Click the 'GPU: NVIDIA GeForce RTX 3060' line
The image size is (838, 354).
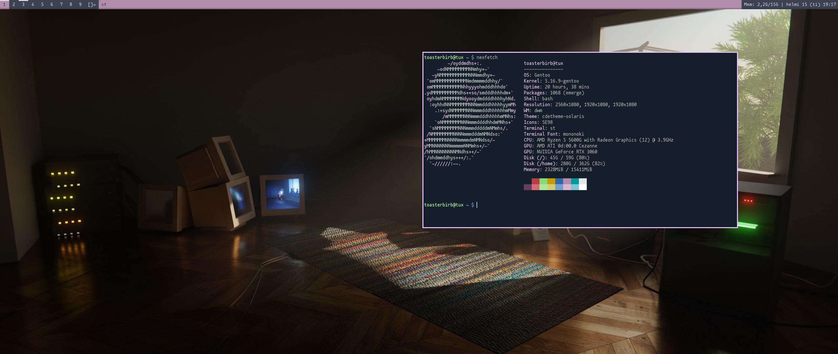click(x=561, y=152)
